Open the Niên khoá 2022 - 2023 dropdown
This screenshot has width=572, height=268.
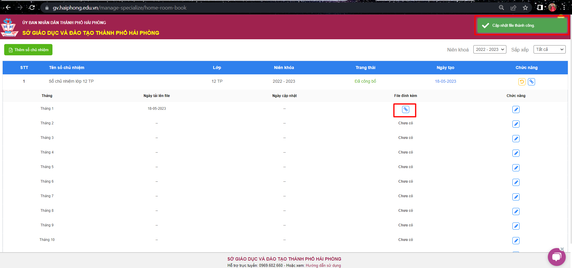tap(490, 49)
